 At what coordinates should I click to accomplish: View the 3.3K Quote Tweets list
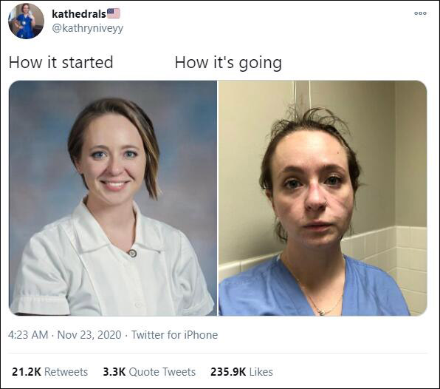(149, 372)
